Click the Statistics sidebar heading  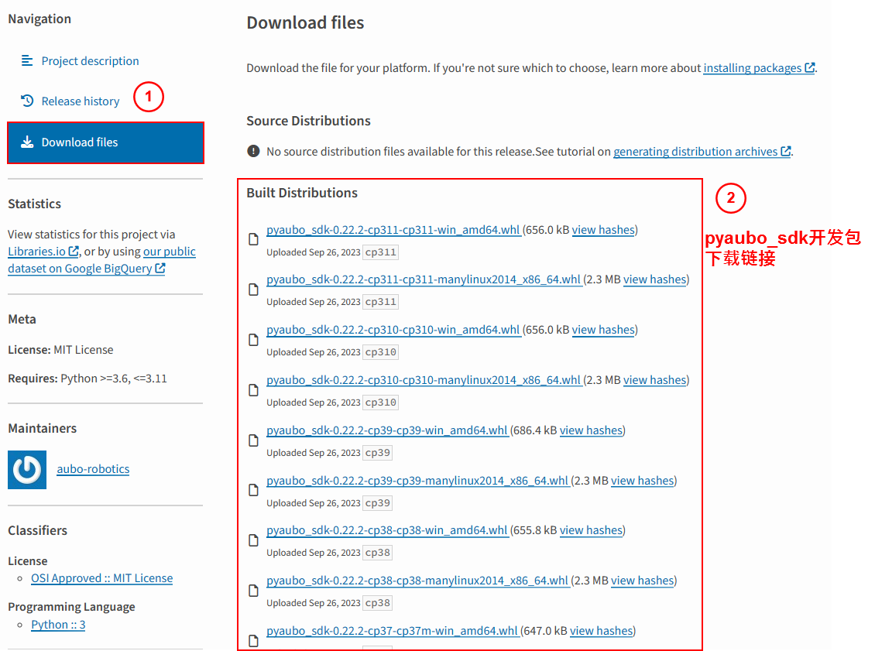tap(35, 204)
